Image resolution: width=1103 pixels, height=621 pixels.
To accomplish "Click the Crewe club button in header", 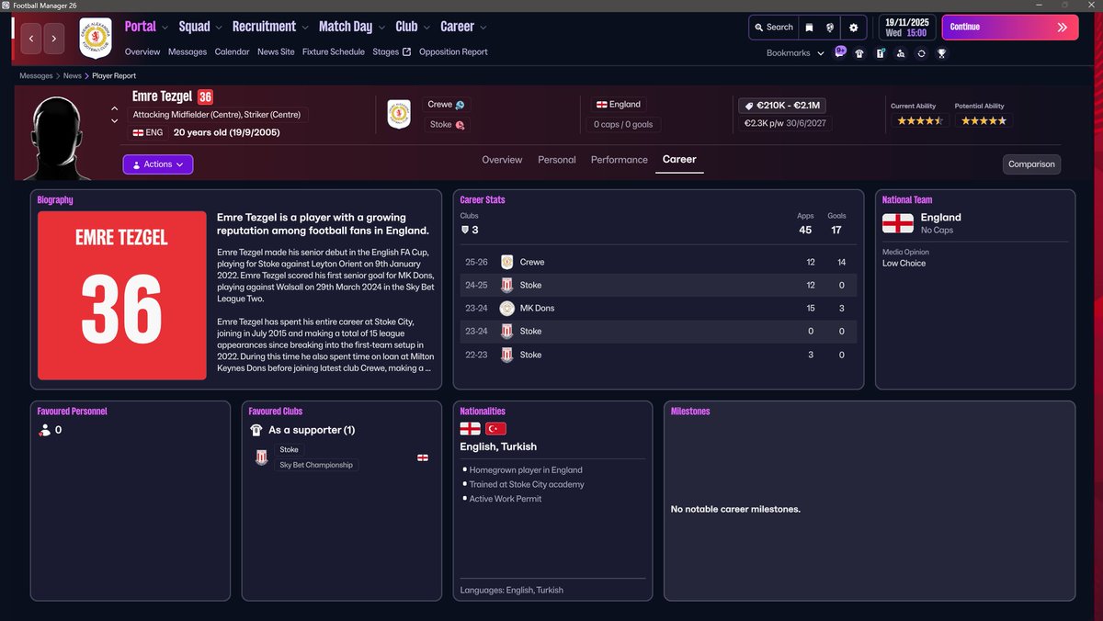I will tap(447, 105).
